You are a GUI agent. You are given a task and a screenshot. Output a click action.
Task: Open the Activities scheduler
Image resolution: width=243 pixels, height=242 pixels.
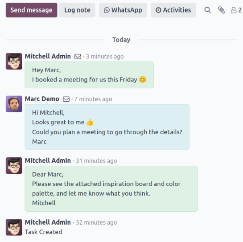pos(173,10)
